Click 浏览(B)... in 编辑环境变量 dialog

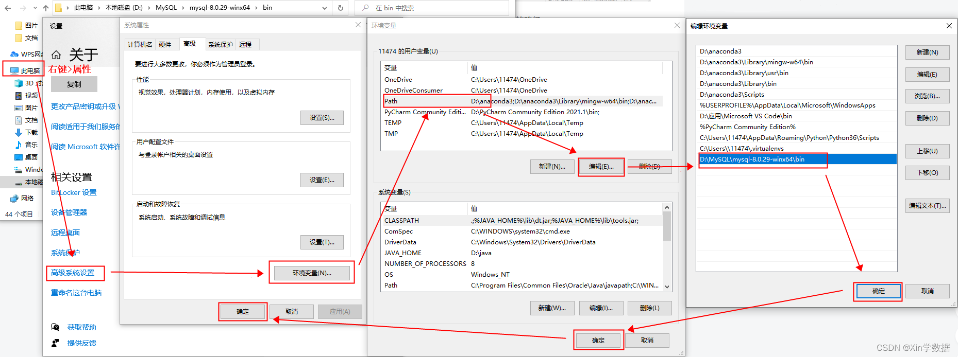pos(927,96)
